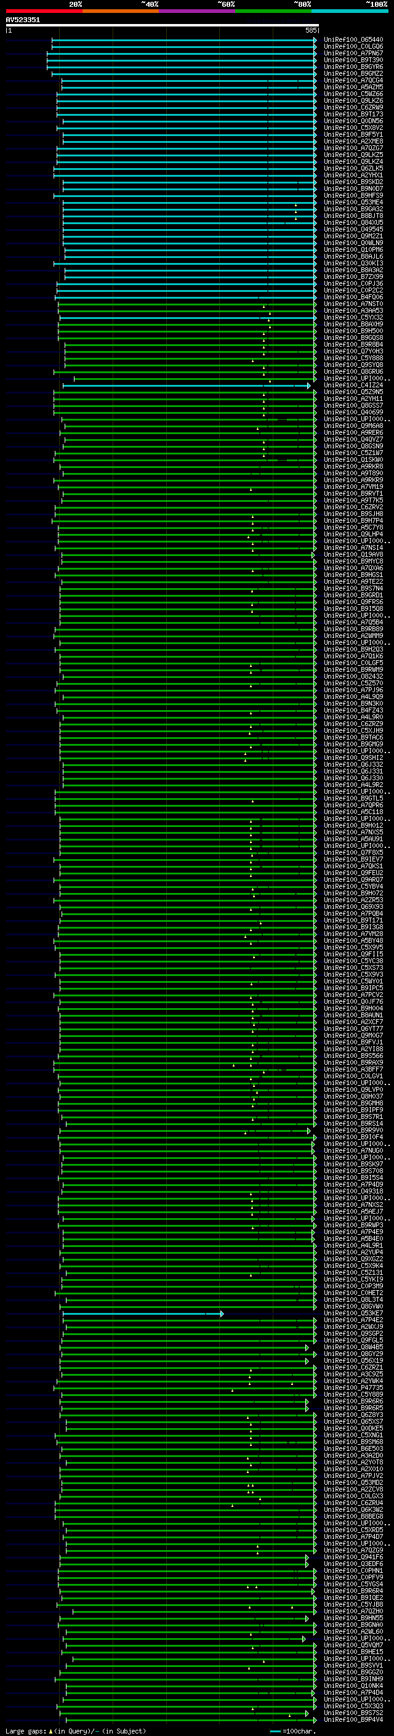Select the UniRef100_Q19AV8 label
Image resolution: width=394 pixels, height=1736 pixels.
pyautogui.click(x=353, y=555)
